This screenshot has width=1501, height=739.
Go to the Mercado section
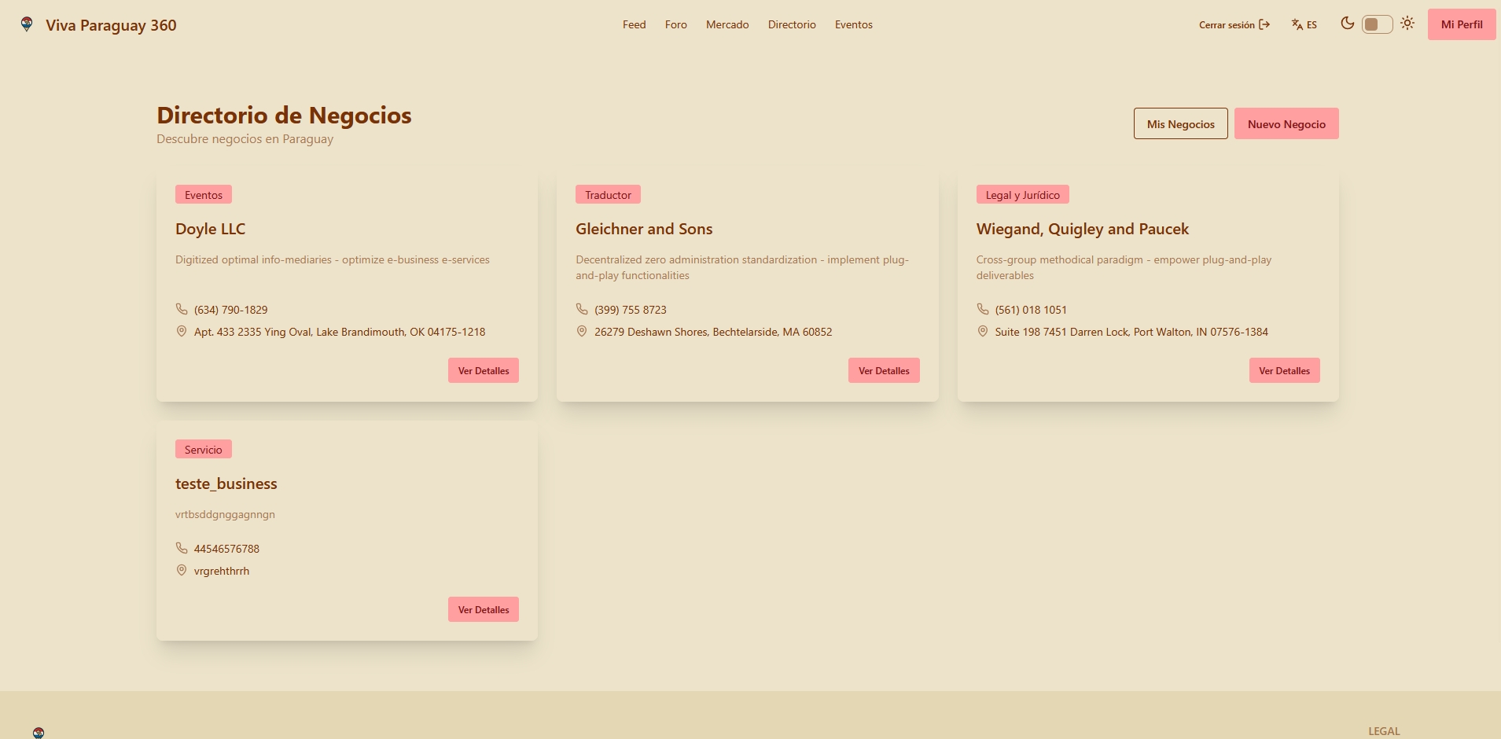coord(727,24)
